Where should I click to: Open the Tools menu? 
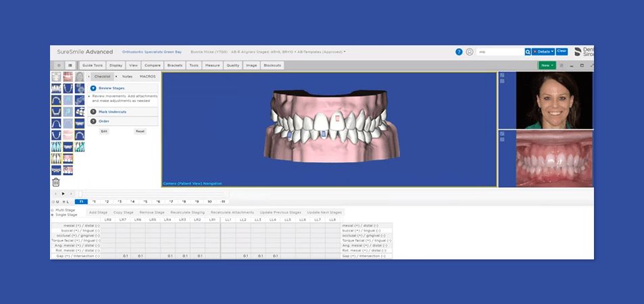click(x=194, y=66)
